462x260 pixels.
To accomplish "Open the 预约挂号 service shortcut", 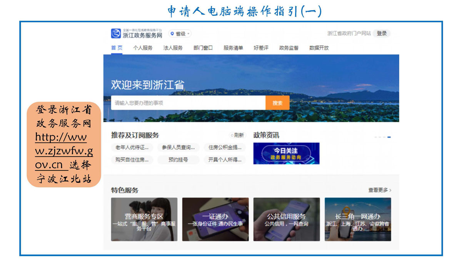I will pos(178,160).
